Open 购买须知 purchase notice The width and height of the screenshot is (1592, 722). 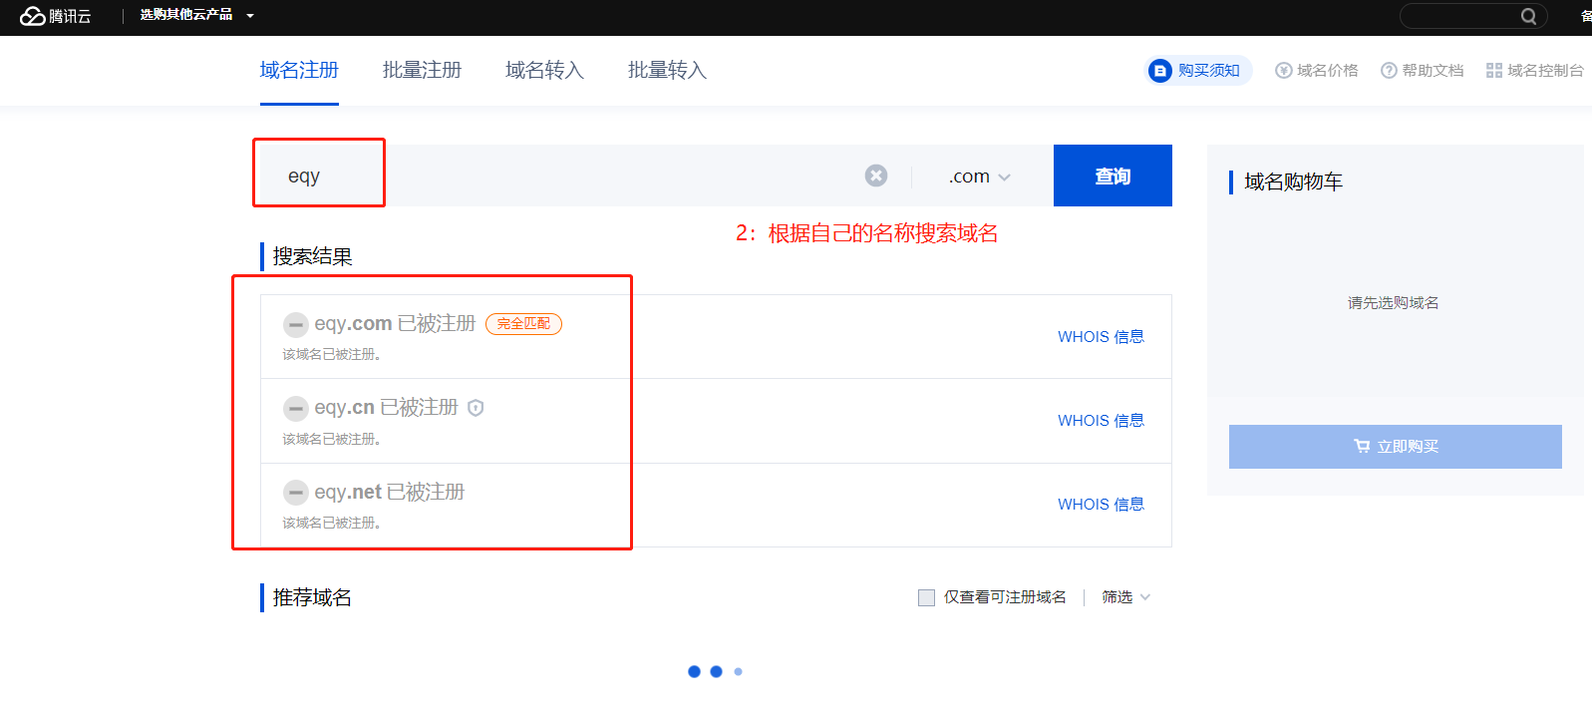1198,71
